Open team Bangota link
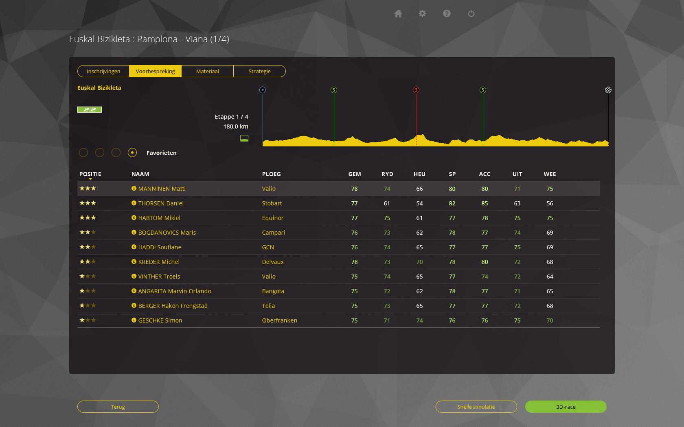684x427 pixels. tap(273, 291)
